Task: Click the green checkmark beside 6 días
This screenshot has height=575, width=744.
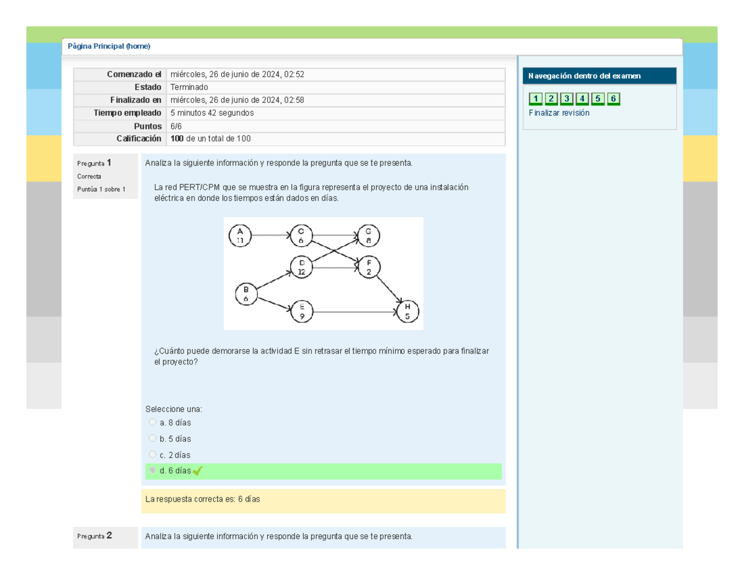Action: pyautogui.click(x=198, y=471)
